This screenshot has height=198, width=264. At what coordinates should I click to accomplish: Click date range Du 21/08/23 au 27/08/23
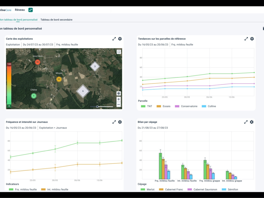153,128
